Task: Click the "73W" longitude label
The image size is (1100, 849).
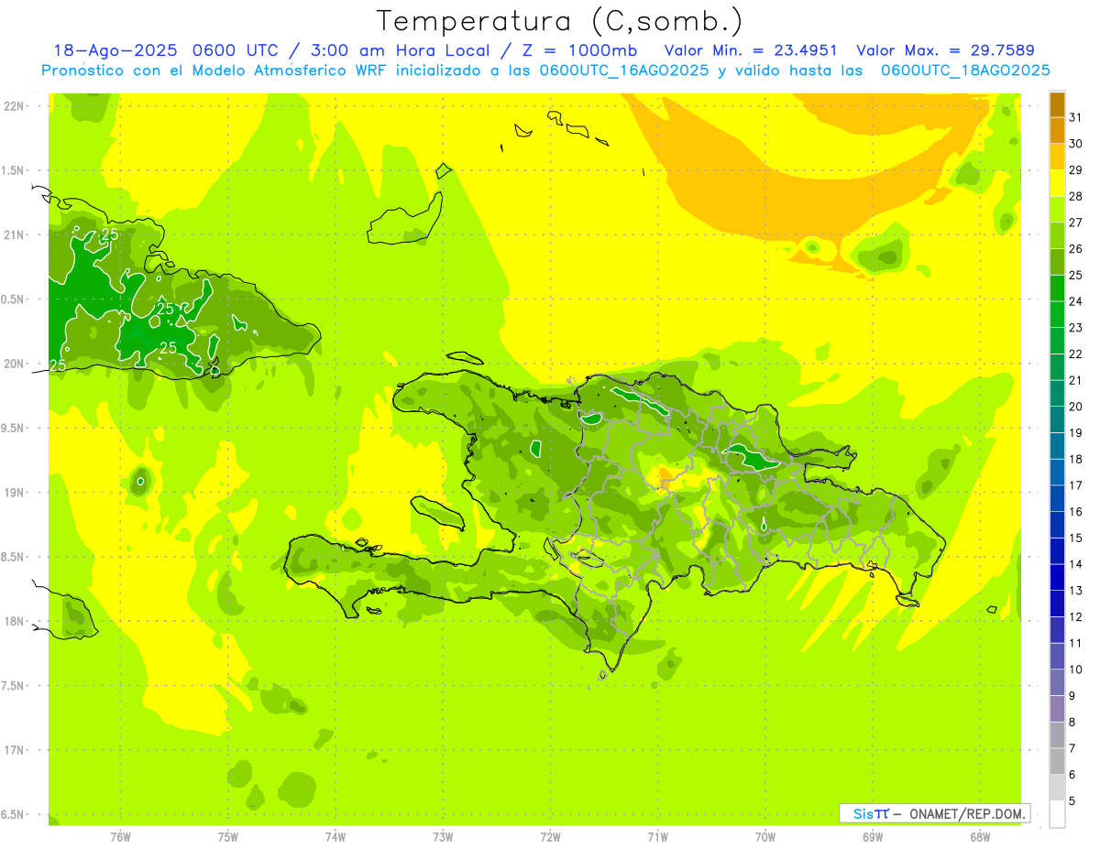Action: [443, 838]
